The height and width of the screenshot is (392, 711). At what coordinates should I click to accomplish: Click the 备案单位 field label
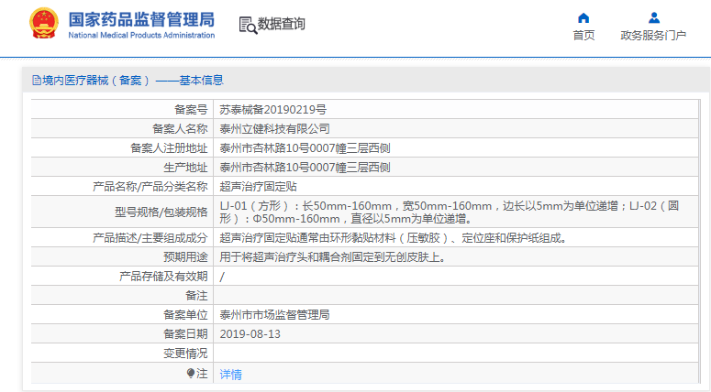[x=185, y=314]
